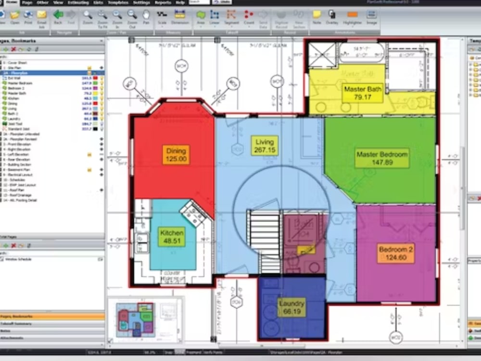Click the Print icon in ribbon
Viewport: 481px width, 361px height.
point(28,17)
